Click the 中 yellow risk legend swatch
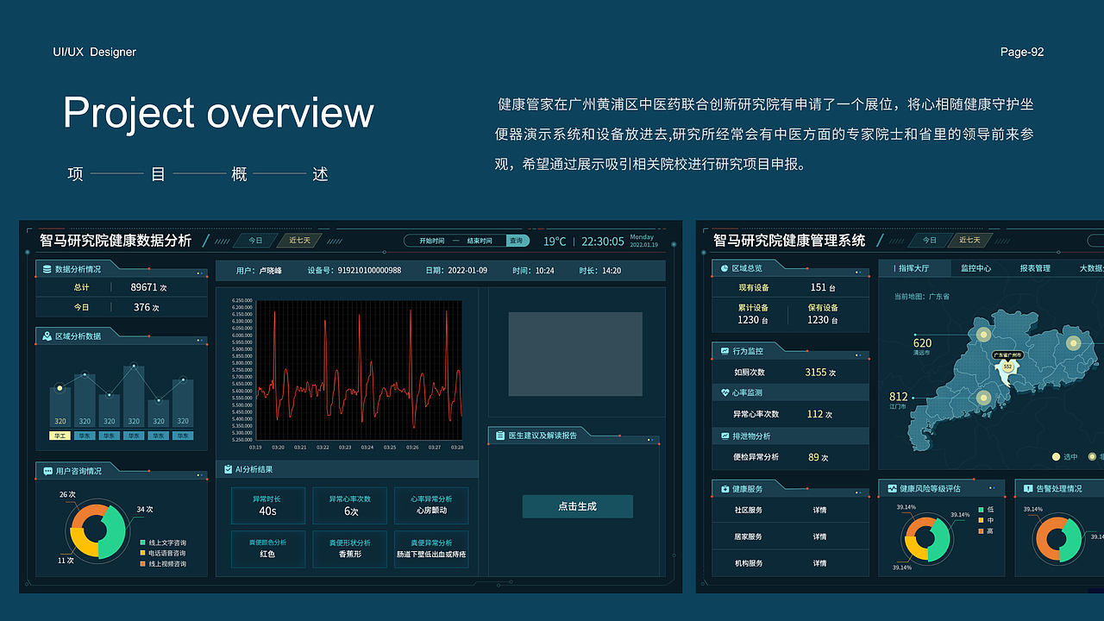The height and width of the screenshot is (621, 1104). click(x=981, y=520)
